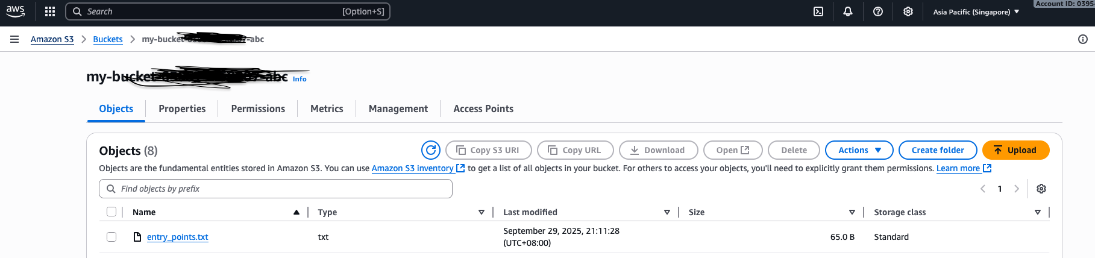Toggle the left navigation hamburger menu
This screenshot has width=1095, height=258.
pos(14,39)
